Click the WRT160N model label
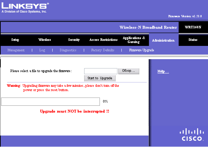The height and width of the screenshot is (147, 208). 193,27
